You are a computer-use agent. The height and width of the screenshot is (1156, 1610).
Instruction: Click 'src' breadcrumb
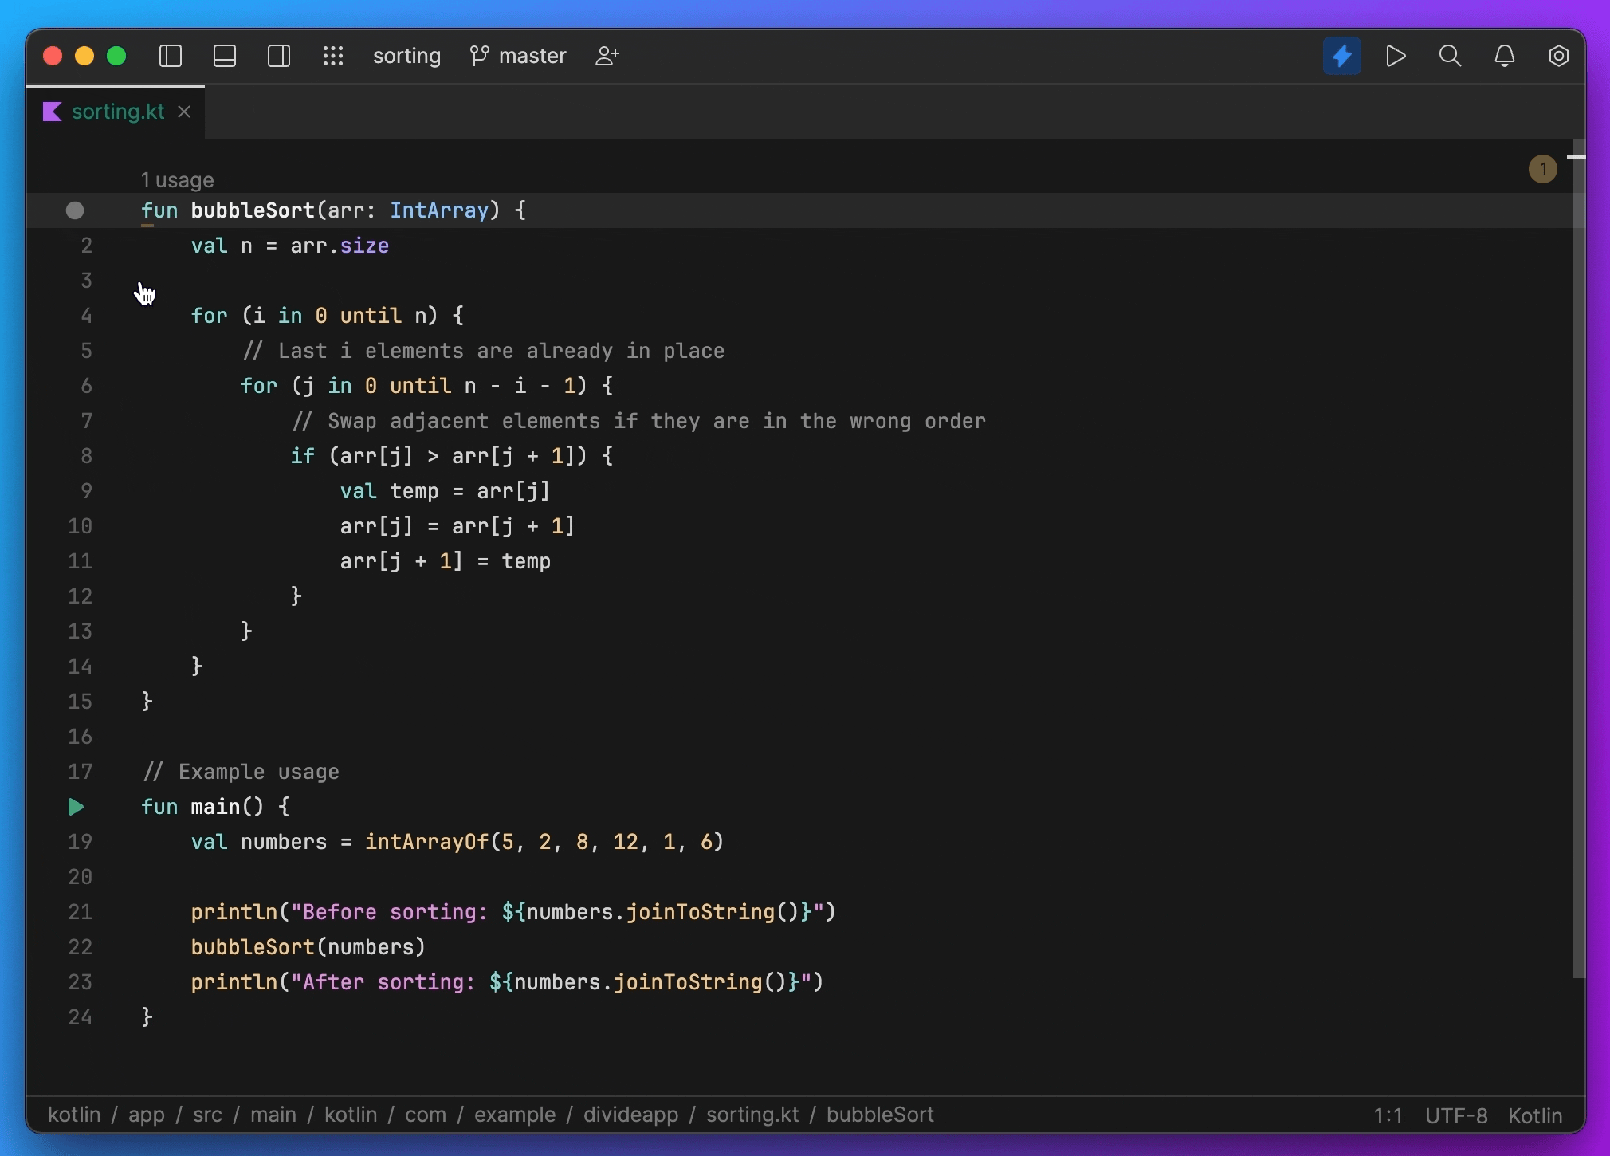(x=207, y=1115)
